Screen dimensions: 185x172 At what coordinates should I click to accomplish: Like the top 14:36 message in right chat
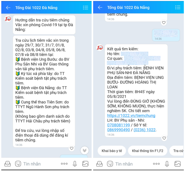[164, 23]
